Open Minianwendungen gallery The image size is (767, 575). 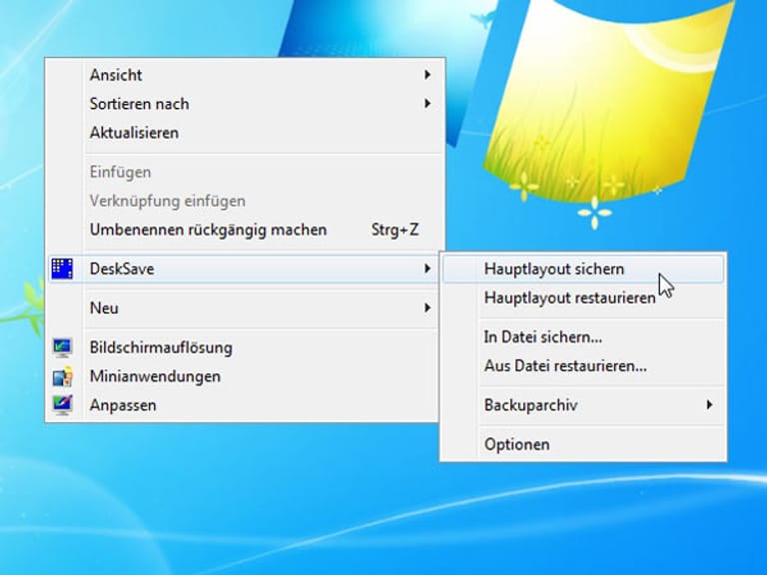click(245, 376)
